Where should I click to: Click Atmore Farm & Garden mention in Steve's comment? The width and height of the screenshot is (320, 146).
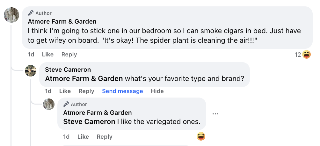[x=84, y=78]
